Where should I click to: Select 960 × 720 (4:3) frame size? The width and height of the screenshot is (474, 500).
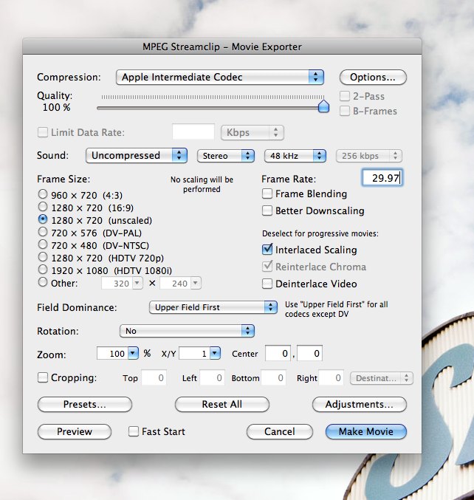point(43,194)
